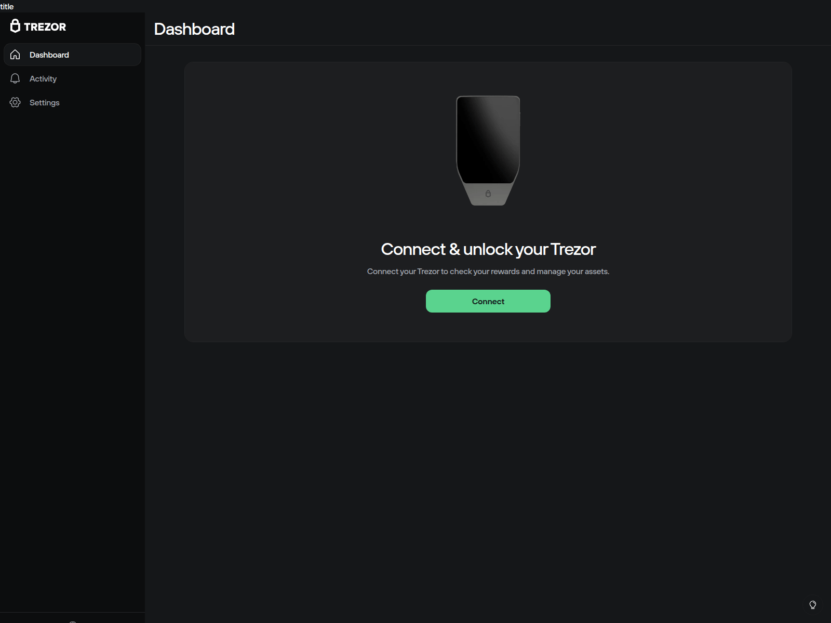Screen dimensions: 831x623
Task: Click the "Connect & unlock your Trezor" heading
Action: pos(488,249)
